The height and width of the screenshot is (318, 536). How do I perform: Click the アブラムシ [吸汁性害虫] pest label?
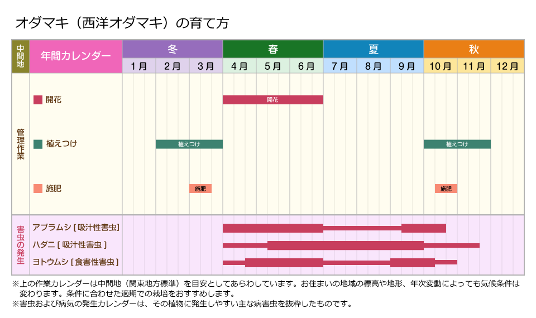(76, 228)
